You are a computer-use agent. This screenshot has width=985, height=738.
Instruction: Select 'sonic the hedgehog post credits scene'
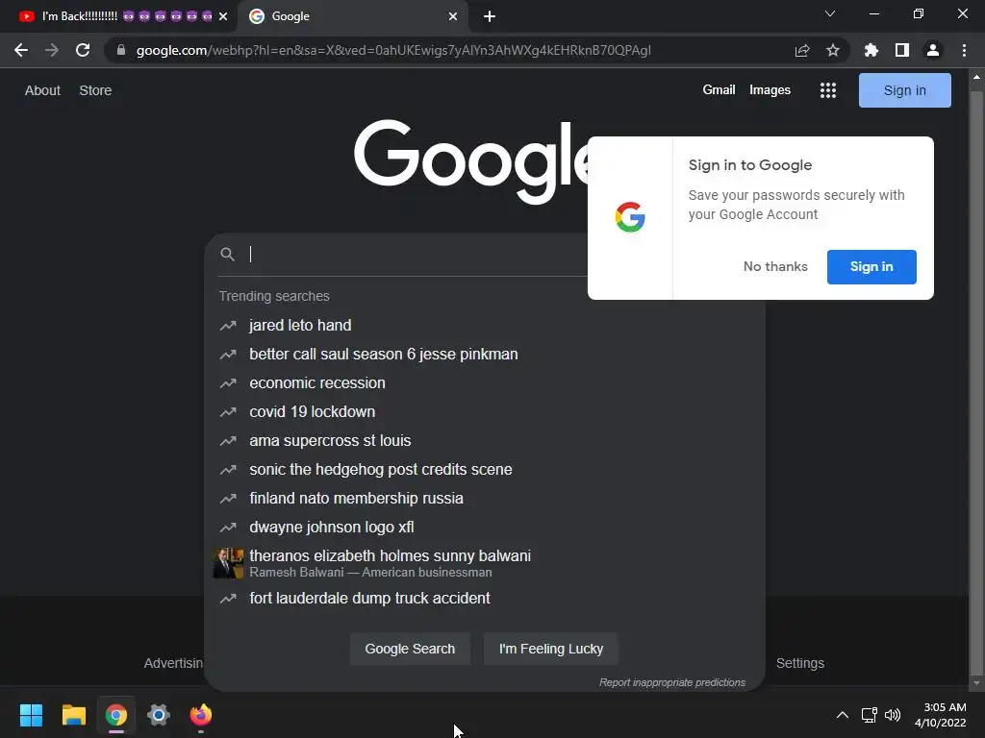coord(485,469)
